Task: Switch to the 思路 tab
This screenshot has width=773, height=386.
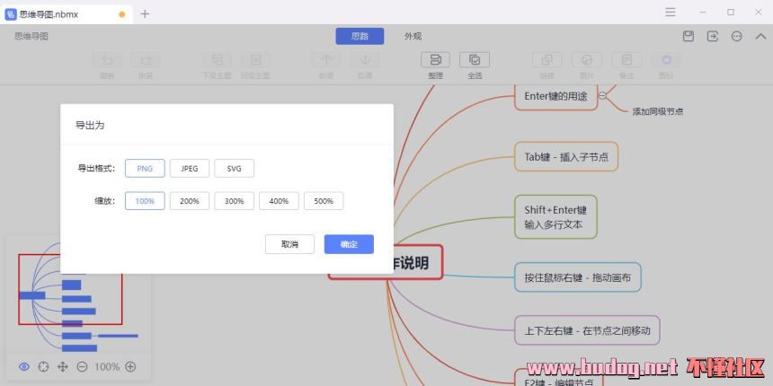Action: click(x=360, y=37)
